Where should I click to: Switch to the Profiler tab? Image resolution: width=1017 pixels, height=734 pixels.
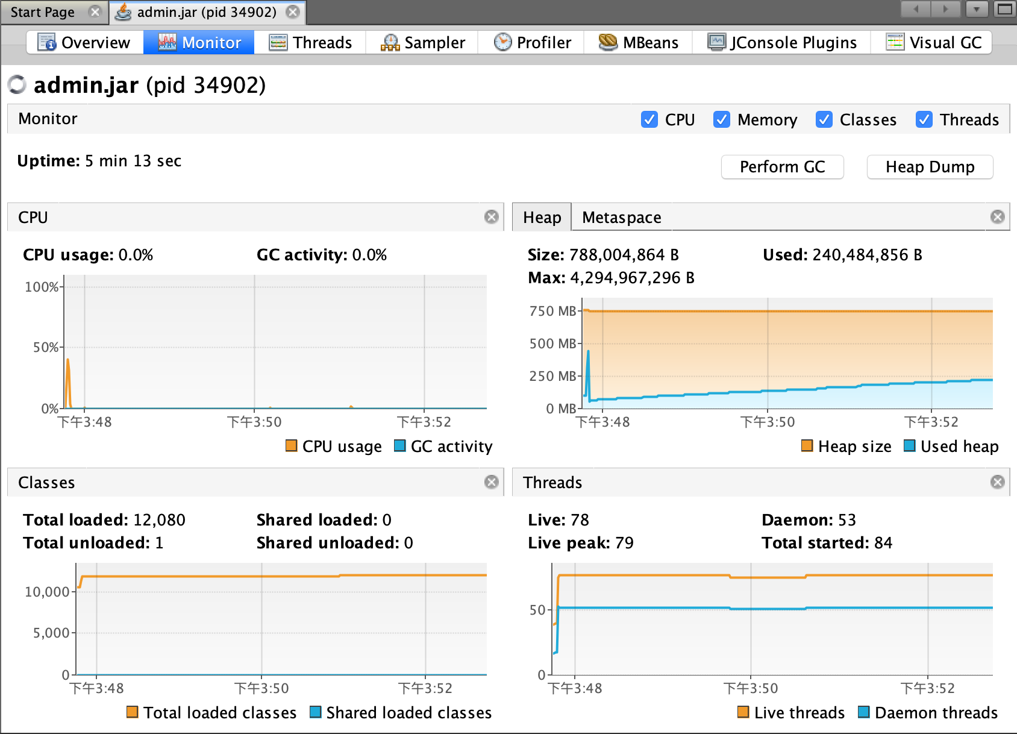531,42
